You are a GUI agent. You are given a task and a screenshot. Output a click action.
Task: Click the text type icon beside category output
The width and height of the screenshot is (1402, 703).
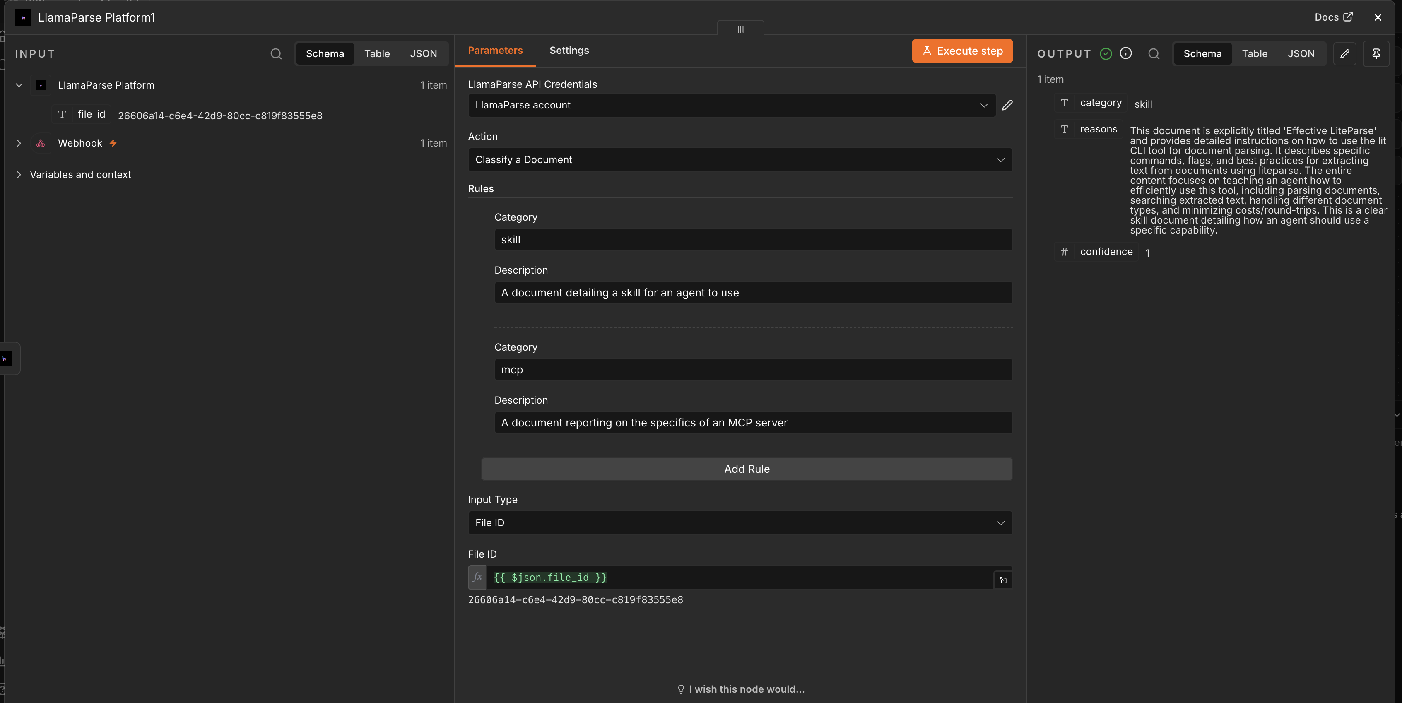tap(1065, 103)
